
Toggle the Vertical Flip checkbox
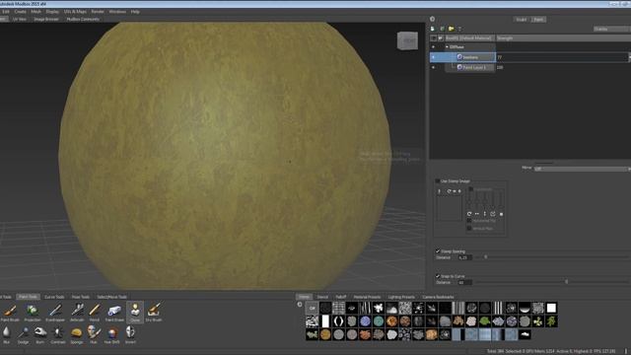[x=469, y=228]
